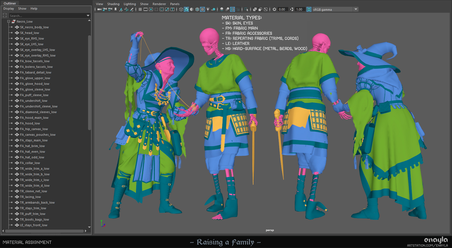452x248 pixels.
Task: Toggle the viewport Grid display
Action: pos(140,9)
